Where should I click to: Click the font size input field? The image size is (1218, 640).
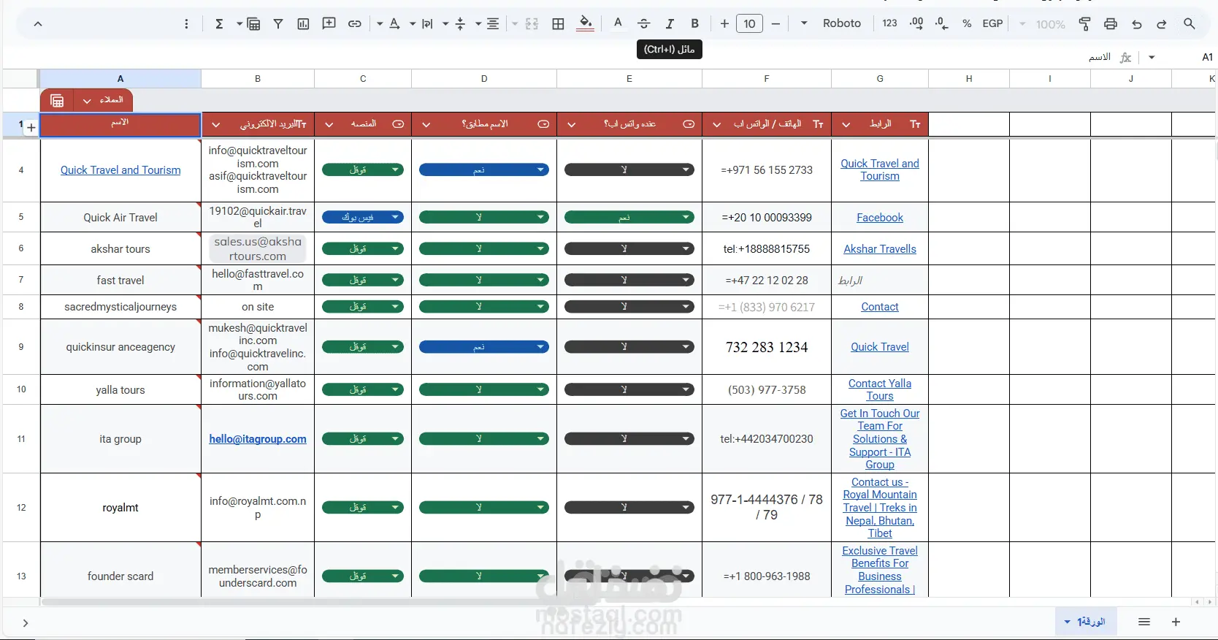click(x=749, y=24)
